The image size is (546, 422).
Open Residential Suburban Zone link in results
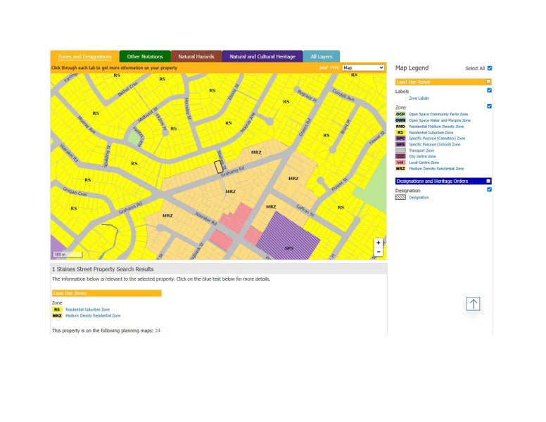87,309
